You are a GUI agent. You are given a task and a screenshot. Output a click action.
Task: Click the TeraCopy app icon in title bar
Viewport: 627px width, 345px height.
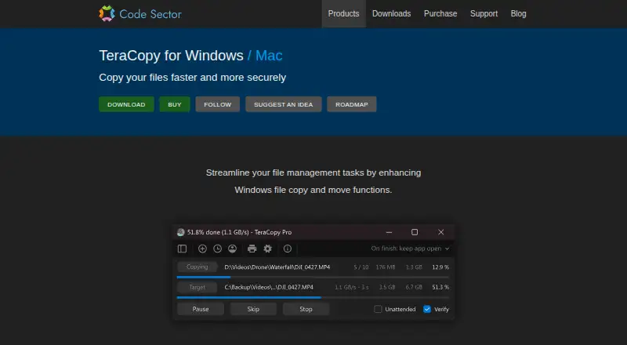coord(181,232)
